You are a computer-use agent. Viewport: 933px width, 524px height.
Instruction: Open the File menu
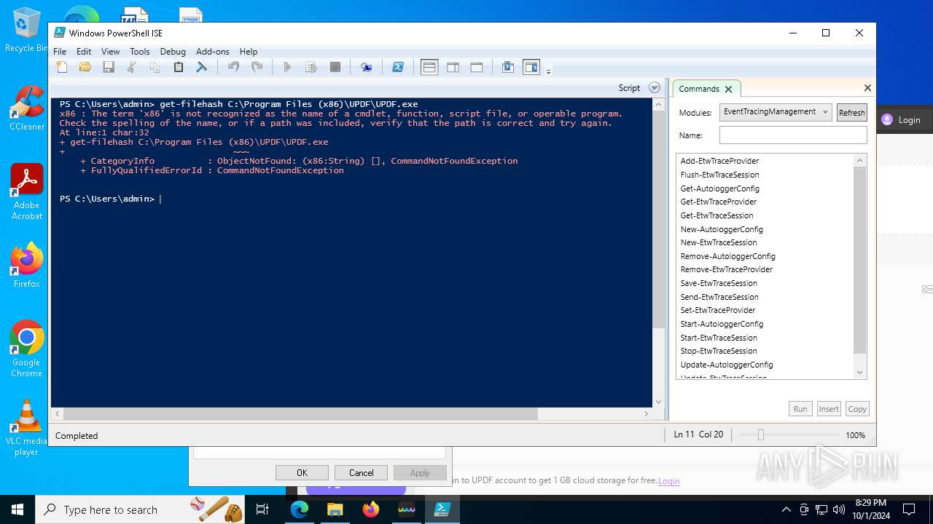pos(60,52)
